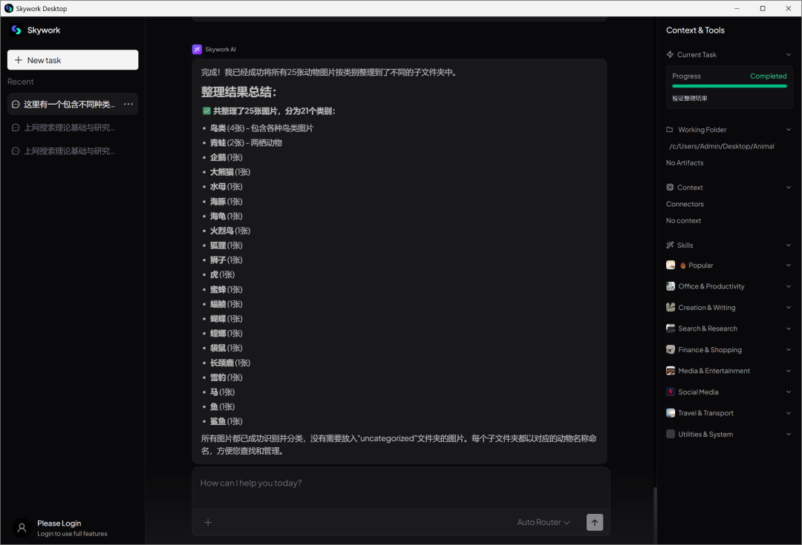Expand the Office & Productivity skills category
The height and width of the screenshot is (545, 802).
pos(789,286)
